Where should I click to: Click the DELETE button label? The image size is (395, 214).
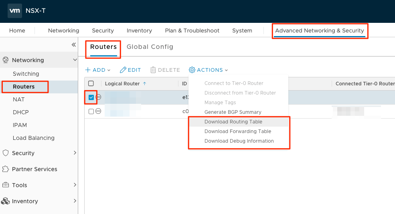tap(169, 70)
